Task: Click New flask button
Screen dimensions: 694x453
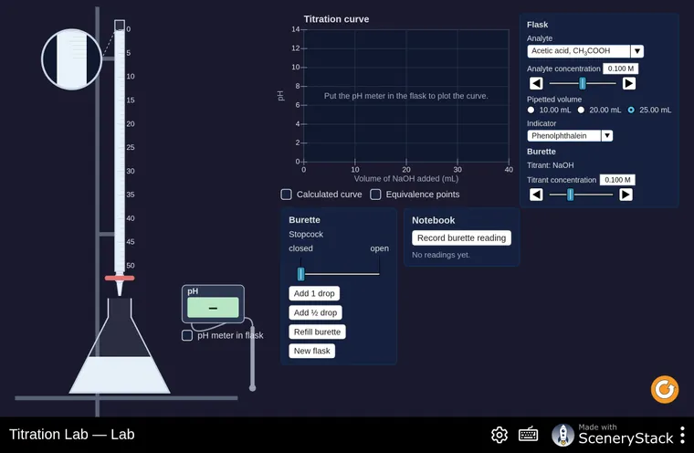Action: coord(311,351)
